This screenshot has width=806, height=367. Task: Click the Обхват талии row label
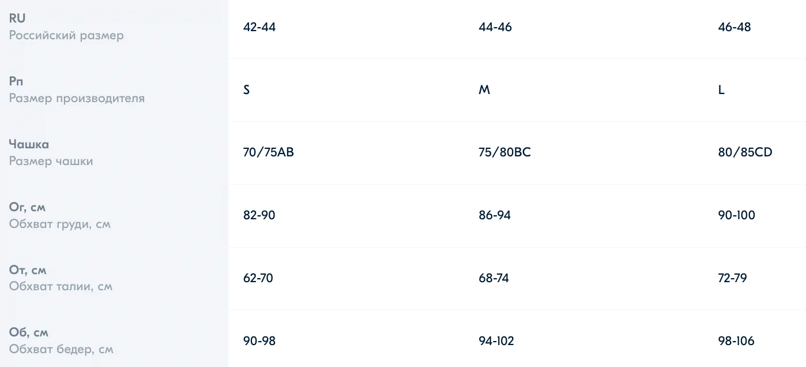click(x=61, y=286)
